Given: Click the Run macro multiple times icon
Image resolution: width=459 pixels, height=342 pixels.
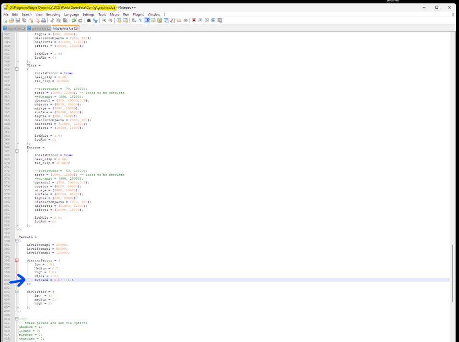Looking at the screenshot, I should click(213, 20).
